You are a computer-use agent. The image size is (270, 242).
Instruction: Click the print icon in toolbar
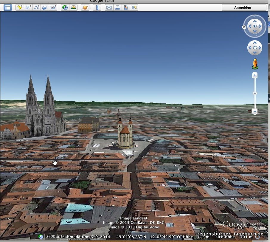coord(117,7)
